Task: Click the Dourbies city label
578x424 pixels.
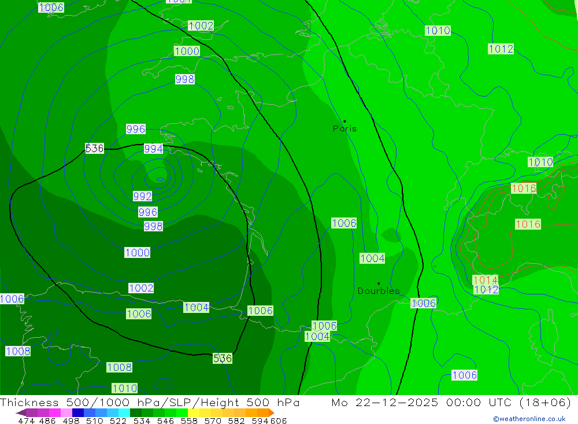Action: coord(379,291)
